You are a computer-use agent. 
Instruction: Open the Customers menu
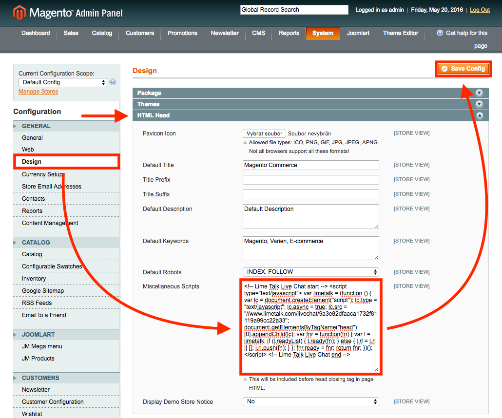[x=140, y=33]
